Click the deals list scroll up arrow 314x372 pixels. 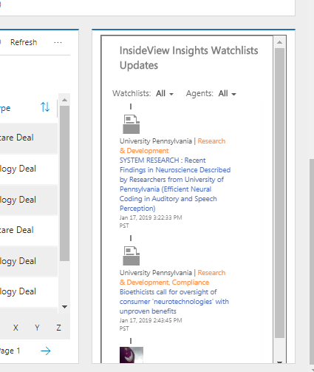click(65, 100)
